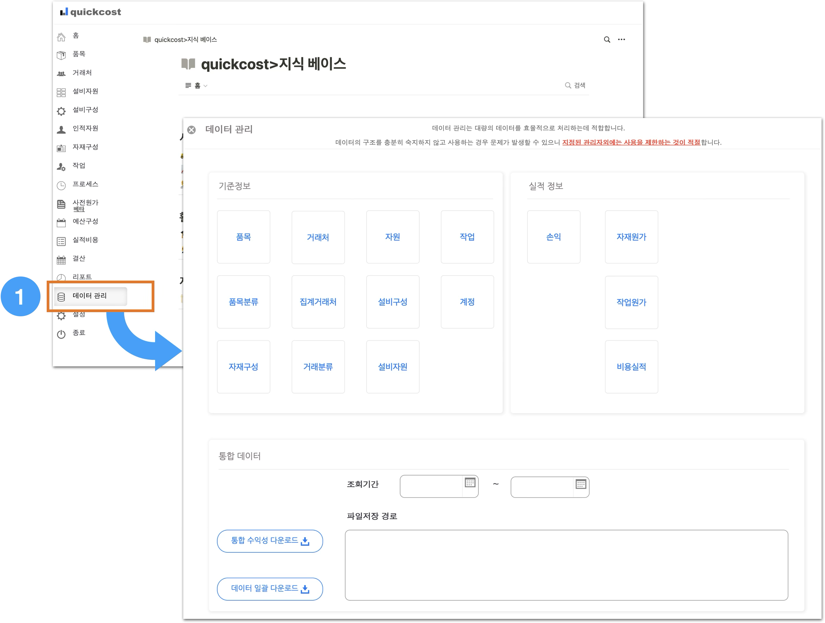
Task: Open the three-dots more options menu
Action: tap(621, 39)
